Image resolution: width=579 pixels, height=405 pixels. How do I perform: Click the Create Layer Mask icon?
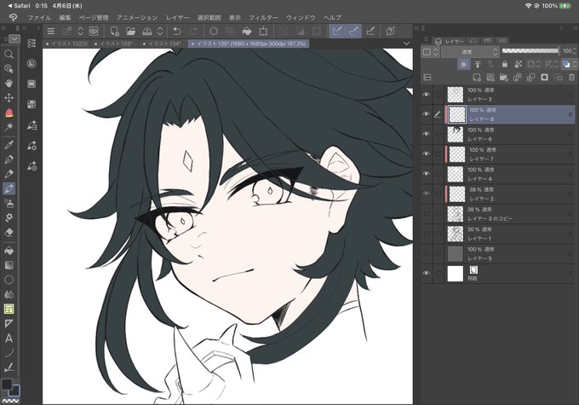(544, 78)
